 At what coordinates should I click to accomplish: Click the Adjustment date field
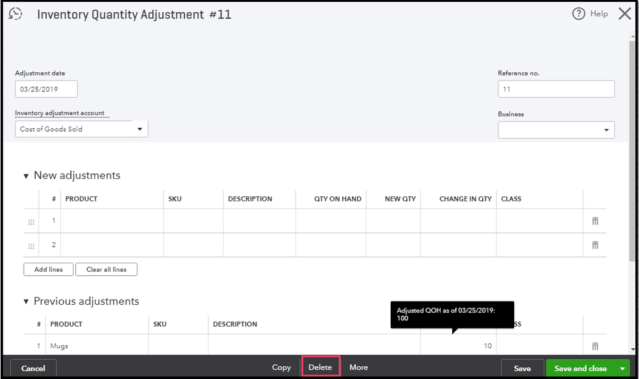click(46, 89)
